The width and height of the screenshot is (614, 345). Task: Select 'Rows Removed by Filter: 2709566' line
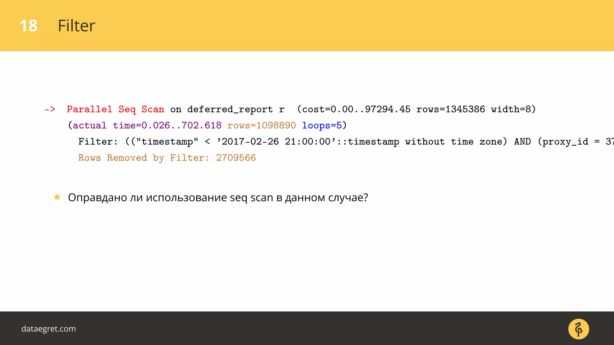coord(167,158)
